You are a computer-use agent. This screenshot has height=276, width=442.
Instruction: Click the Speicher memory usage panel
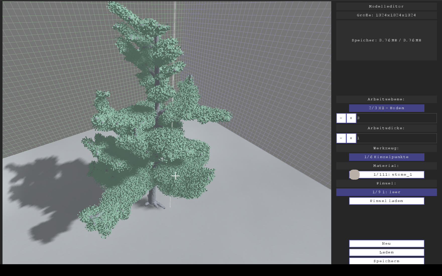[x=386, y=40]
